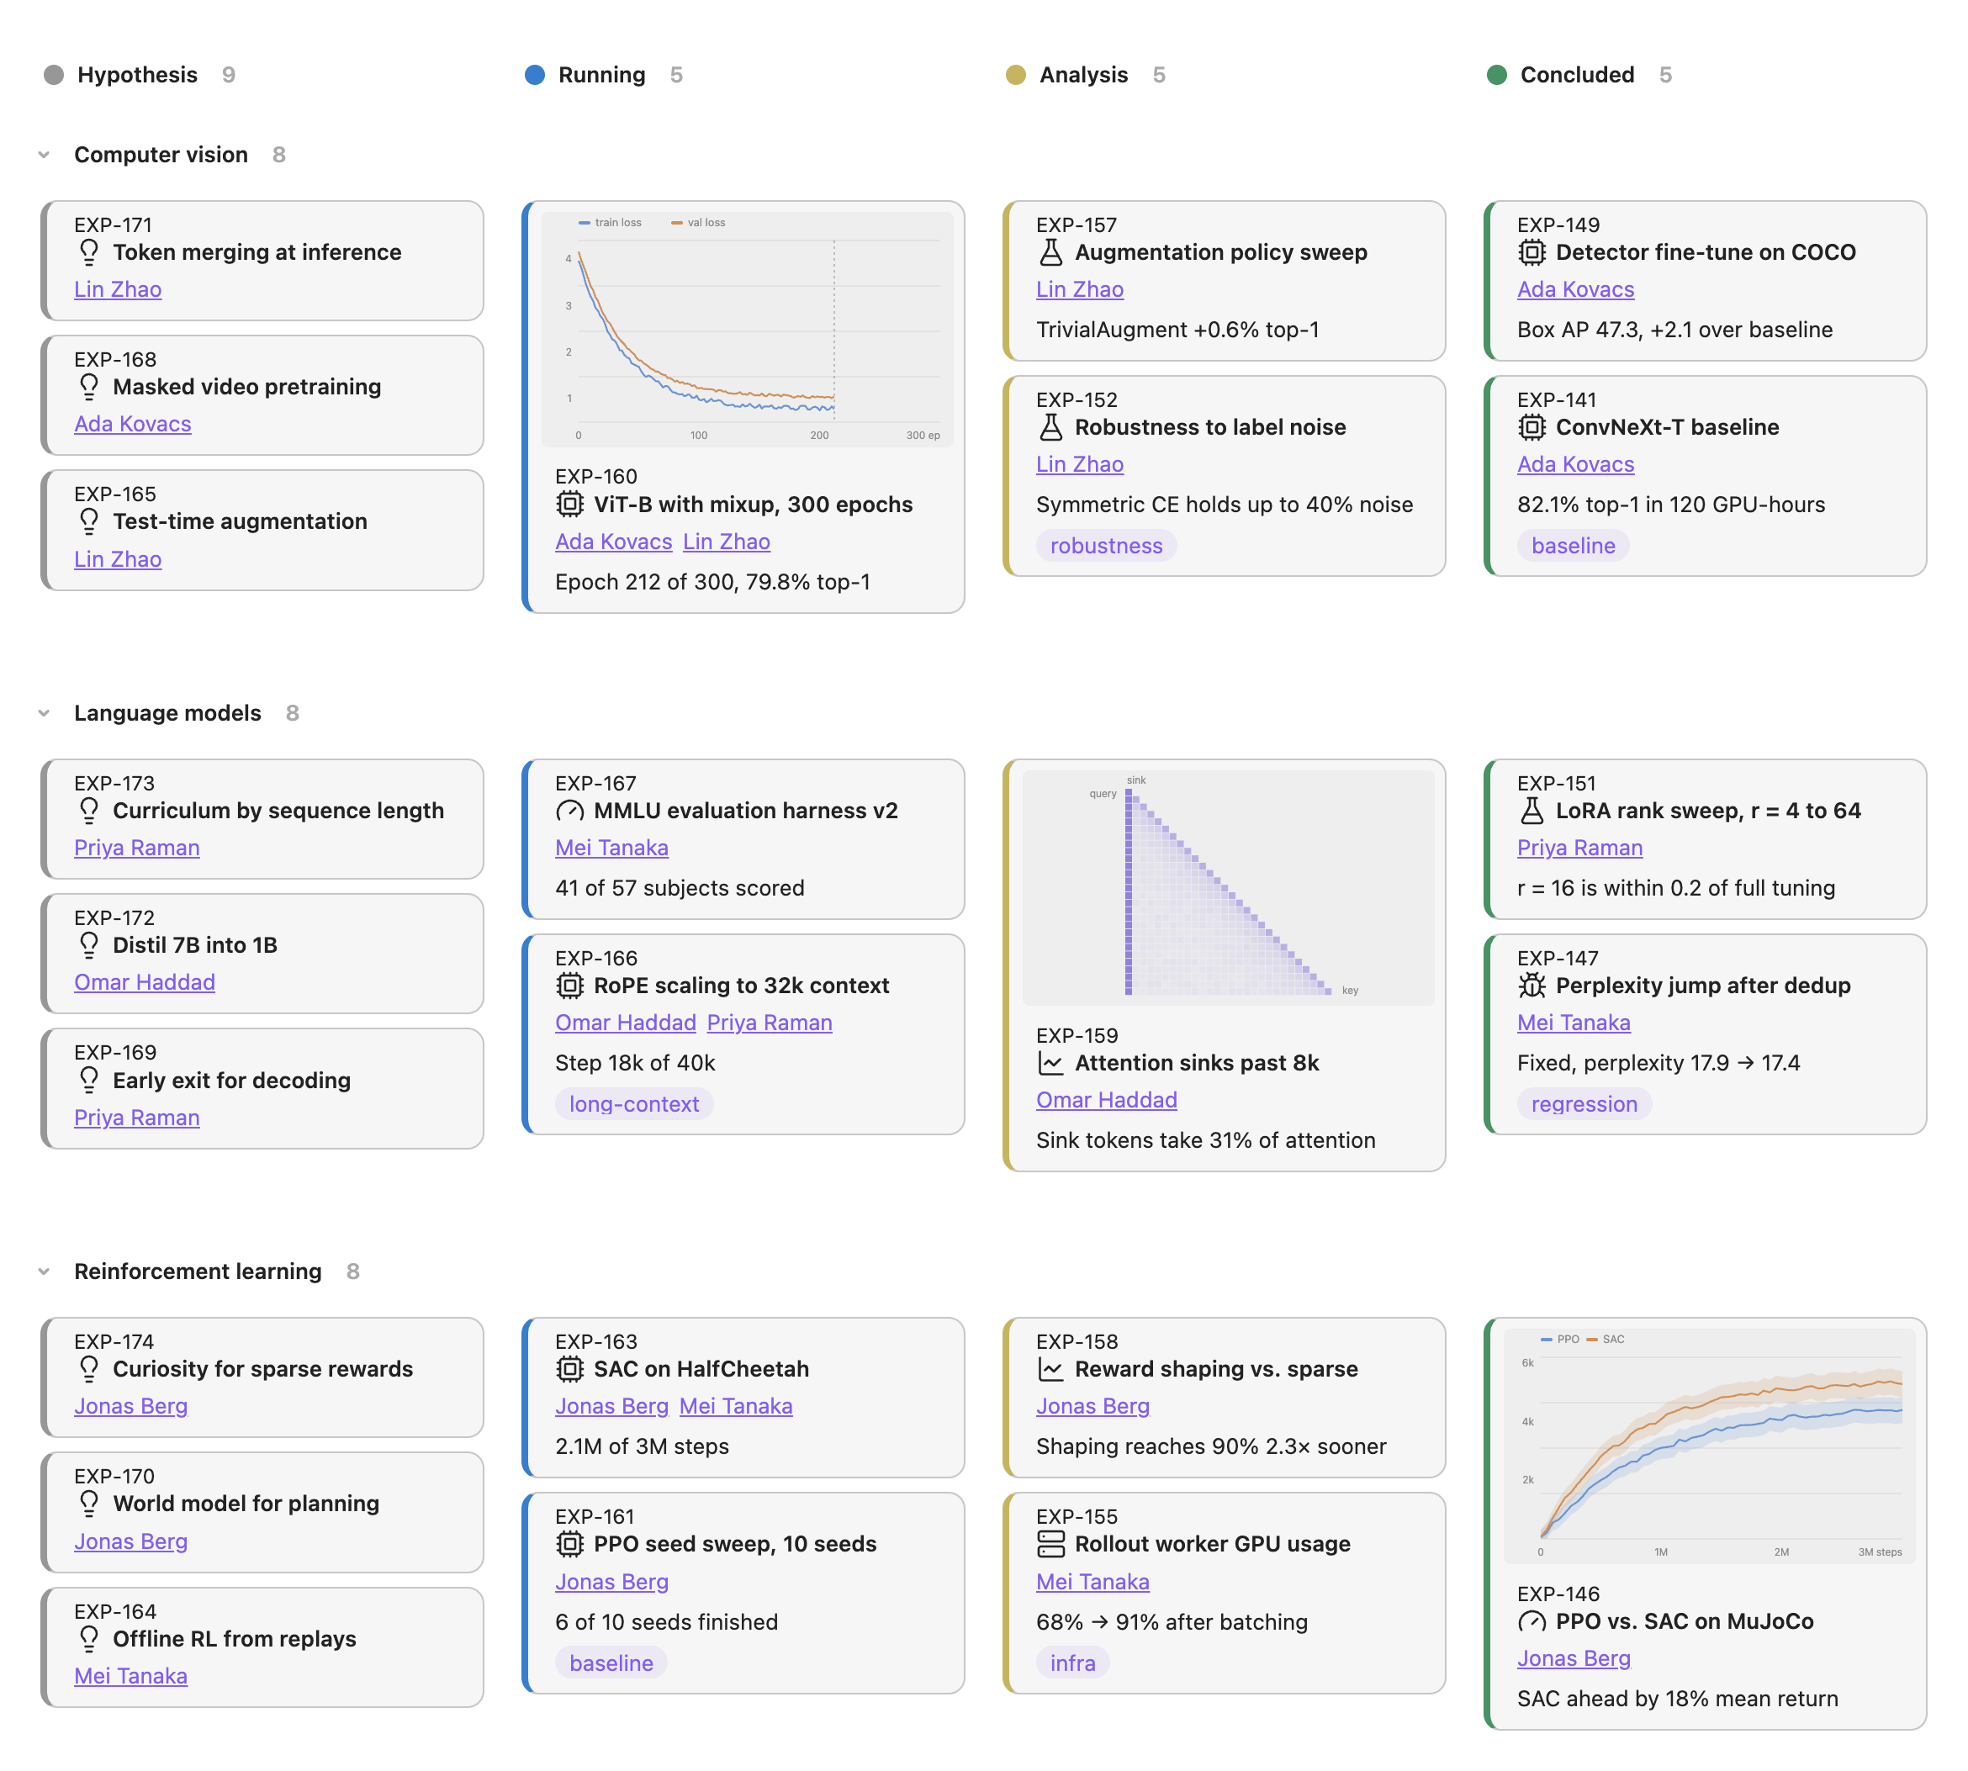Click the green Concluded status dot
Image resolution: width=1968 pixels, height=1771 pixels.
coord(1496,75)
